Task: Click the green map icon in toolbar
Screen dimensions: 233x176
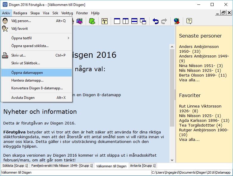Action: click(x=92, y=21)
